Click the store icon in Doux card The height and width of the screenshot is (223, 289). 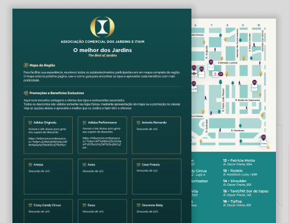coord(85,205)
